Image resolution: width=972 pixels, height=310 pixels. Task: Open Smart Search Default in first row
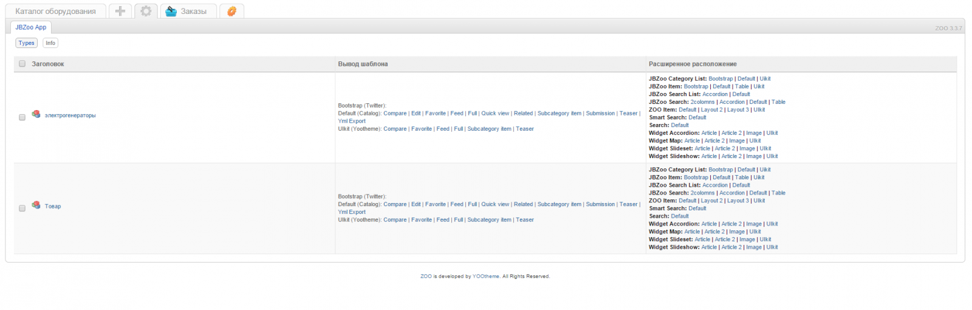click(697, 117)
